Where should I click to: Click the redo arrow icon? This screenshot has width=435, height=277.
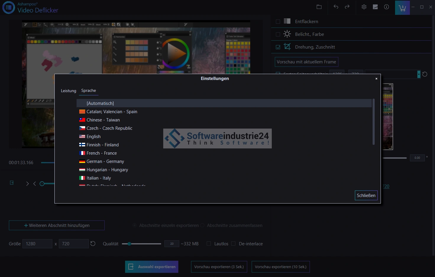[347, 7]
